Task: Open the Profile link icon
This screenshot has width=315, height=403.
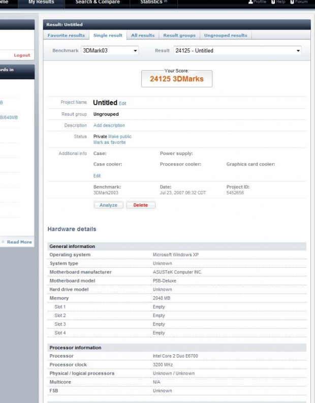Action: [x=250, y=2]
